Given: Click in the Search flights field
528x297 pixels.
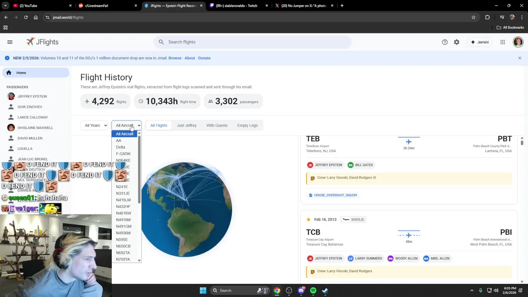Looking at the screenshot, I should pyautogui.click(x=253, y=42).
